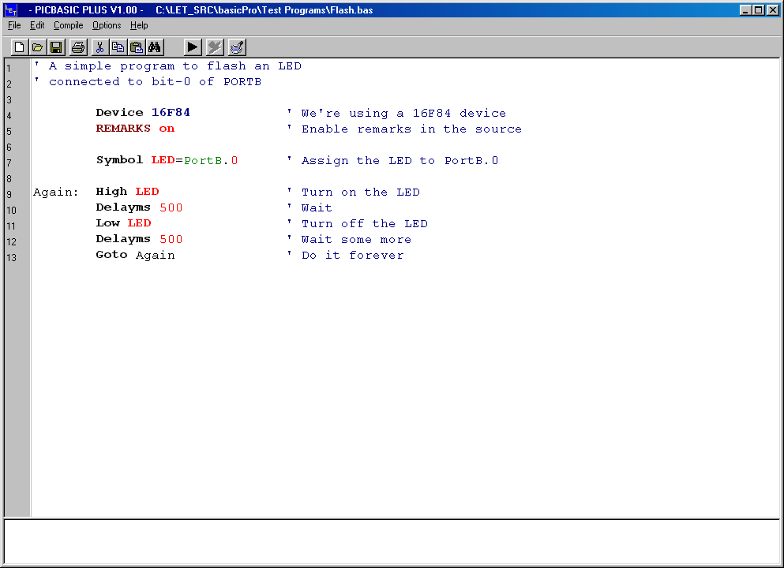Compile the program with the black arrow icon
Image resolution: width=784 pixels, height=568 pixels.
point(193,47)
